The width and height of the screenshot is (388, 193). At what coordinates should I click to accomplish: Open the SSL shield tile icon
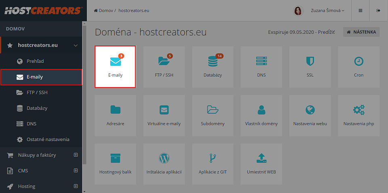click(x=310, y=61)
